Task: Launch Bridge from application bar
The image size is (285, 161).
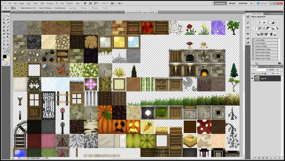Action: [85, 3]
